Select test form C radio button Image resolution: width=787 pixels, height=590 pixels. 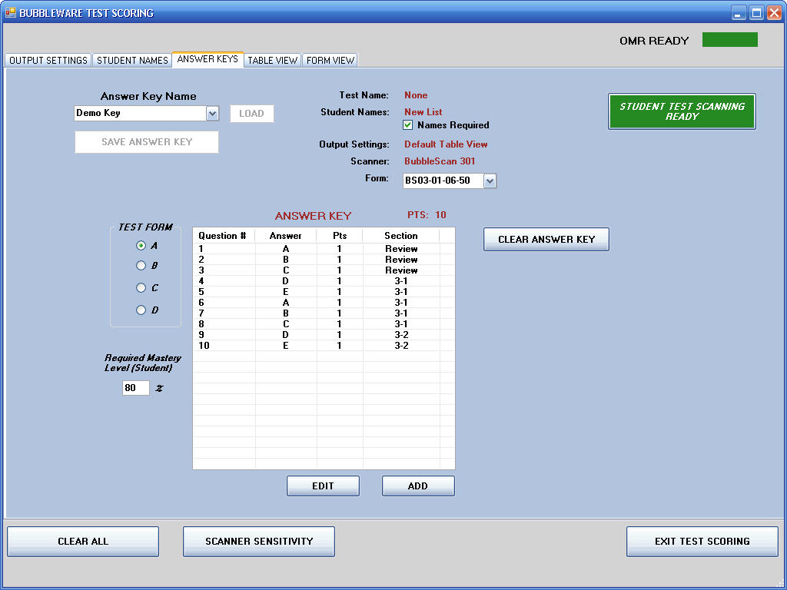coord(141,287)
